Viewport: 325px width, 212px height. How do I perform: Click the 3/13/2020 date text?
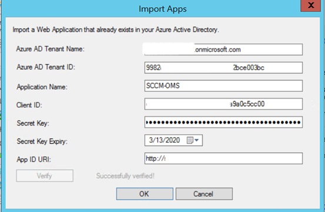click(x=165, y=141)
